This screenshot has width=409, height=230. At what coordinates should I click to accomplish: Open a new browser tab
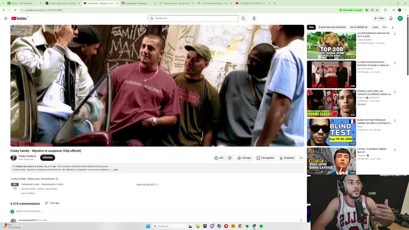click(275, 3)
